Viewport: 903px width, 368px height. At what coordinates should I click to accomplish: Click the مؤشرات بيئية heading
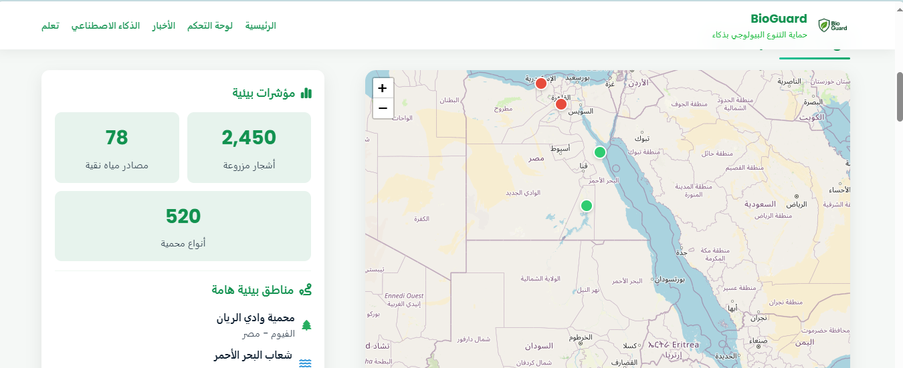click(x=264, y=93)
